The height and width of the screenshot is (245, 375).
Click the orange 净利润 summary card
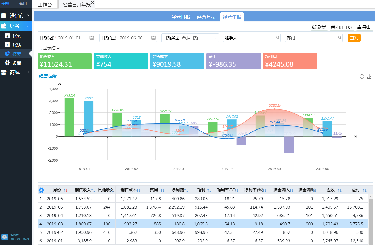[x=290, y=61]
